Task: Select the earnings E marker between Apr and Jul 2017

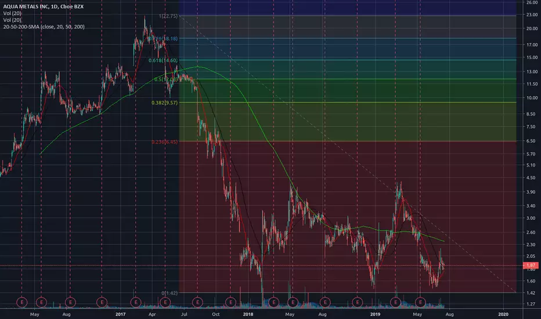Action: pos(165,302)
